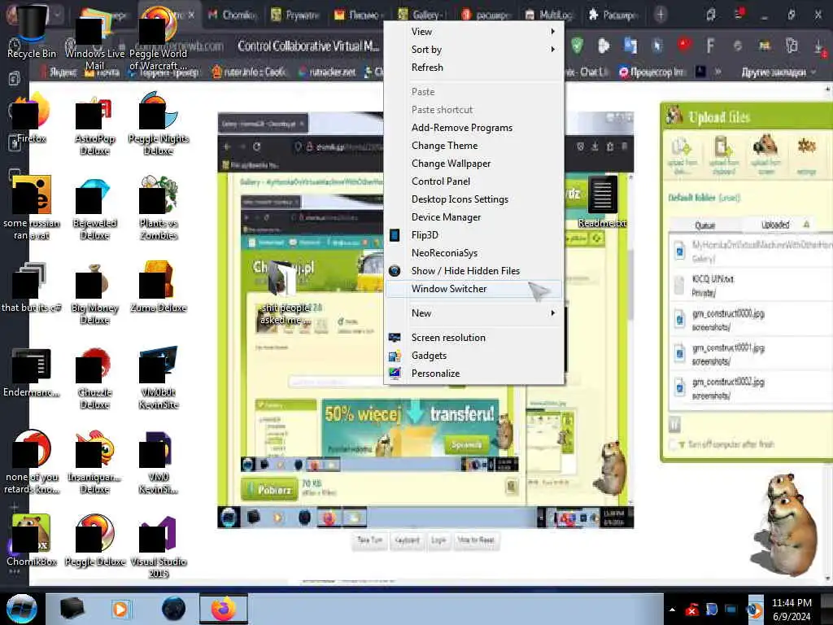Click upload from clipboard icon
833x625 pixels.
[x=723, y=154]
